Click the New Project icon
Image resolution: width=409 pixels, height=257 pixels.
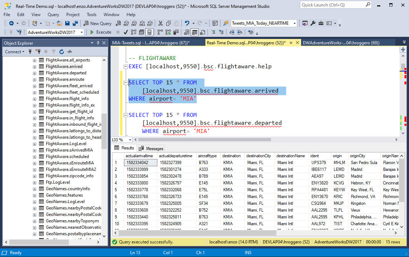tap(34, 23)
